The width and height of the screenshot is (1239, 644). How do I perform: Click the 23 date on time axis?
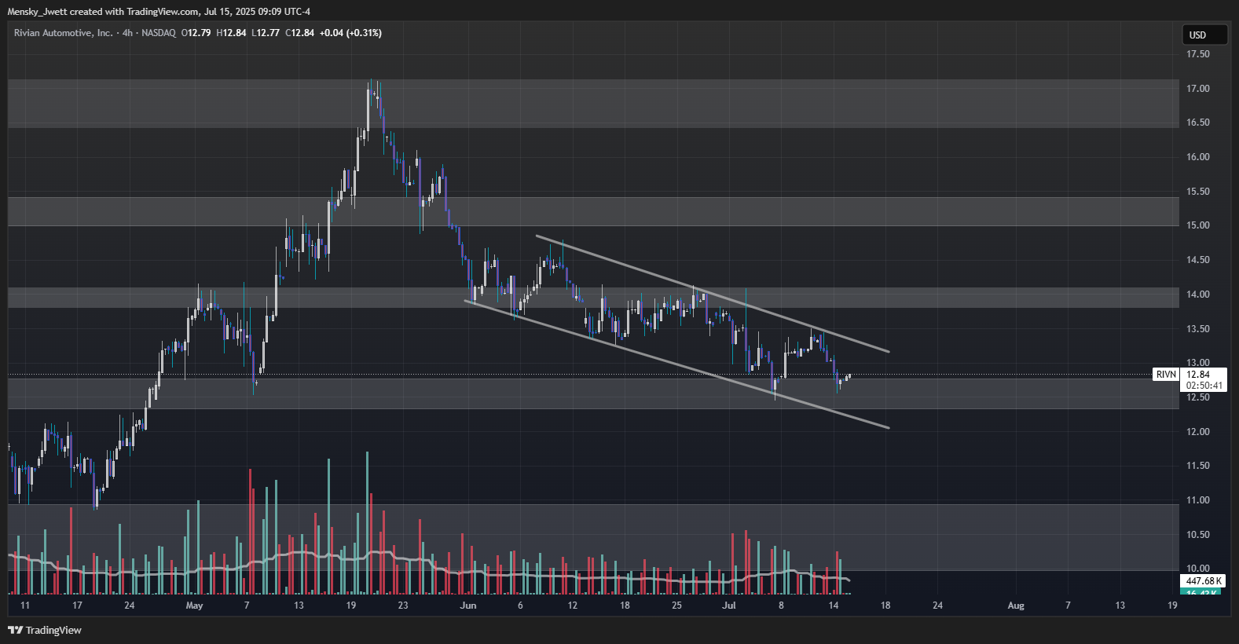pyautogui.click(x=403, y=606)
